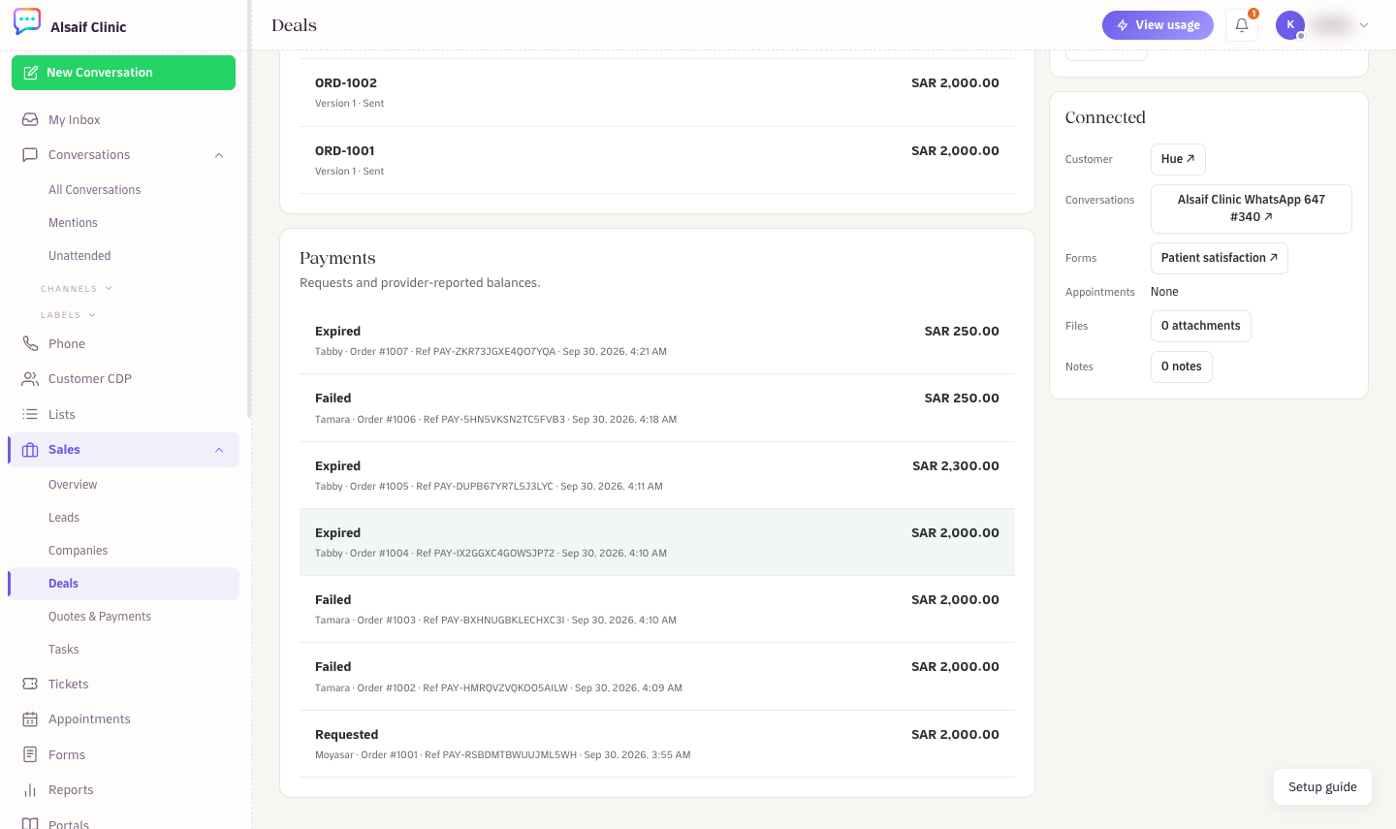Click the Appointments calendar icon
This screenshot has height=829, width=1396.
click(x=30, y=719)
